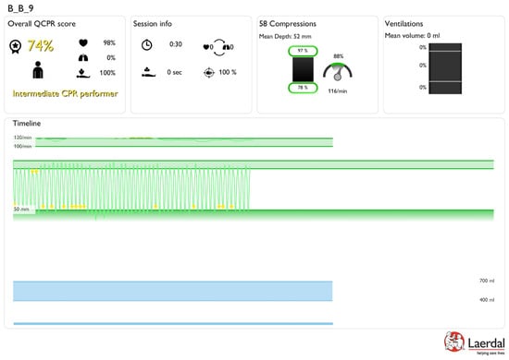Click the compression-ventilation cycle icon
This screenshot has height=360, width=509.
[219, 47]
